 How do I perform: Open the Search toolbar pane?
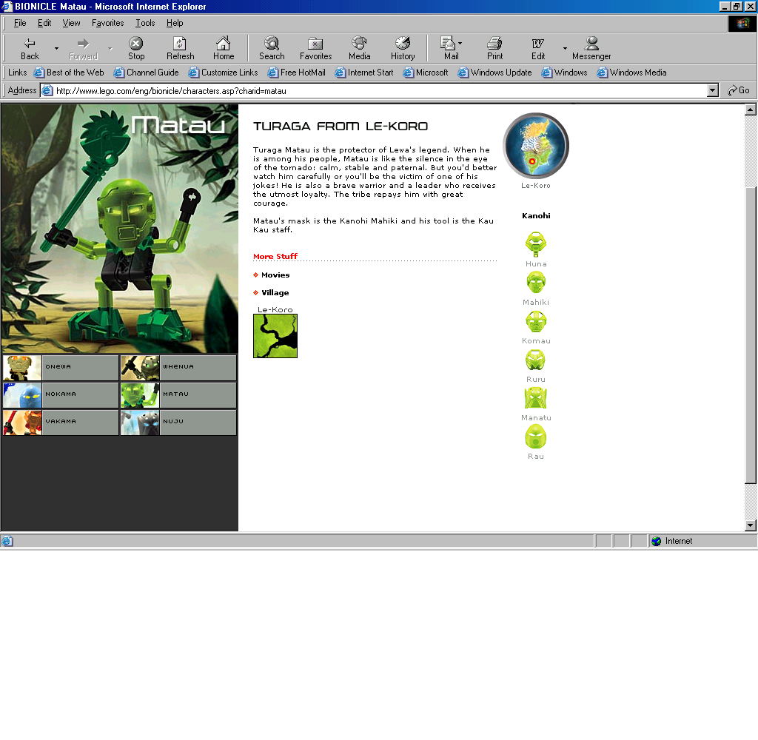click(272, 48)
